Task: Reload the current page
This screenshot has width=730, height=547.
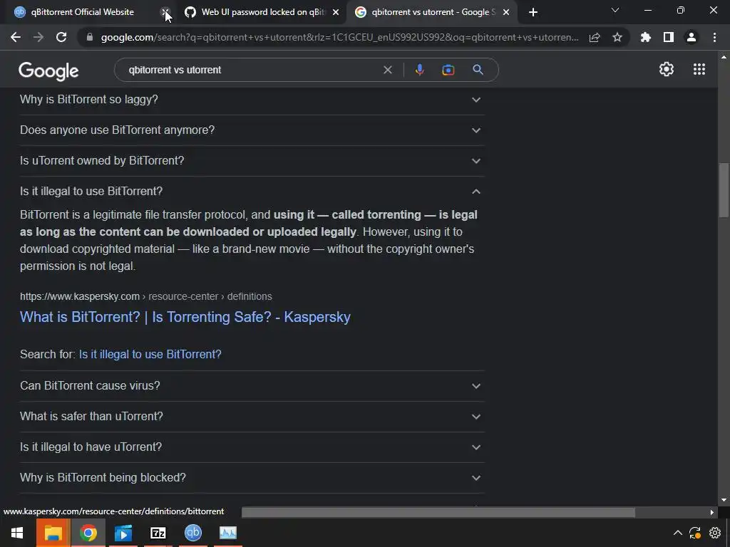Action: pos(61,37)
